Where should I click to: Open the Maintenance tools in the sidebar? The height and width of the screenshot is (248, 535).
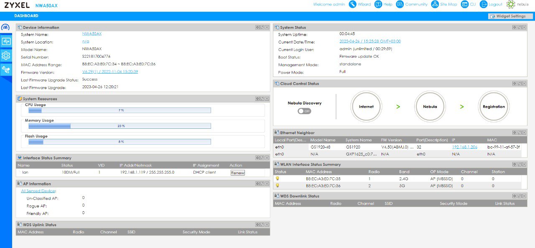coord(6,69)
